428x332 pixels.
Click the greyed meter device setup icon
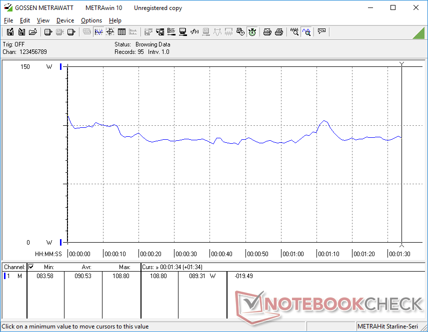206,32
